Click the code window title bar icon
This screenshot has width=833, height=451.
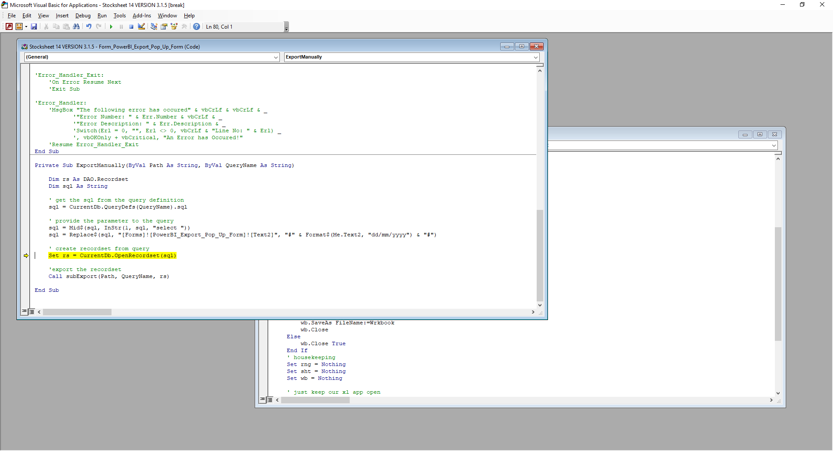[x=25, y=46]
